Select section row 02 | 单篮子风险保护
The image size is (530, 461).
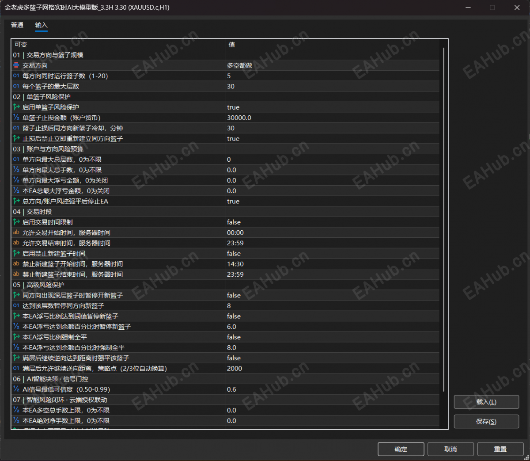[x=226, y=97]
